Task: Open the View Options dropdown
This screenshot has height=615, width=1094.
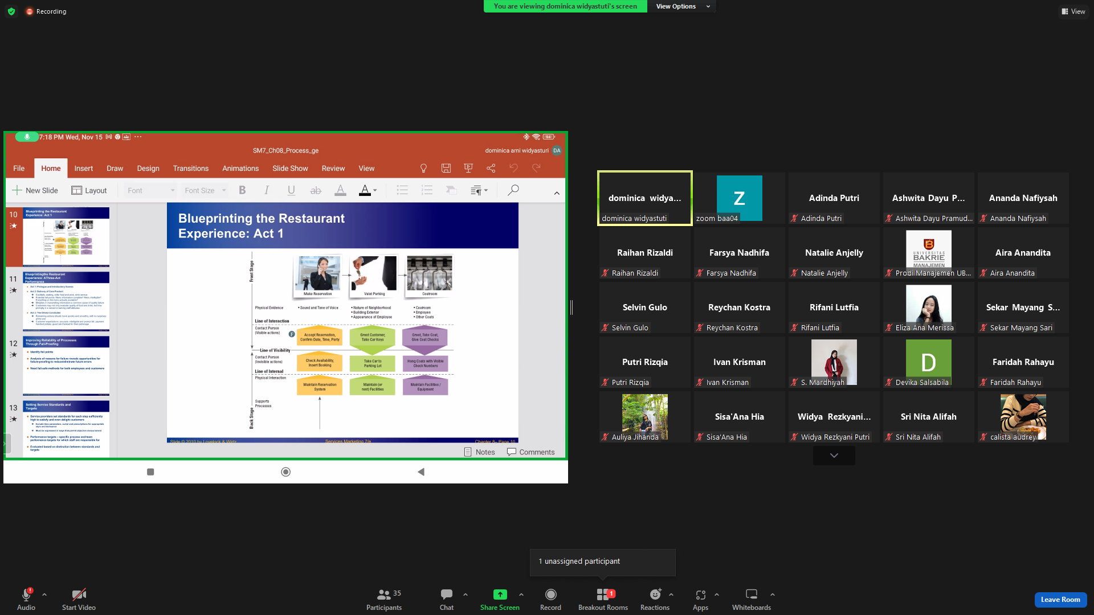Action: coord(682,6)
